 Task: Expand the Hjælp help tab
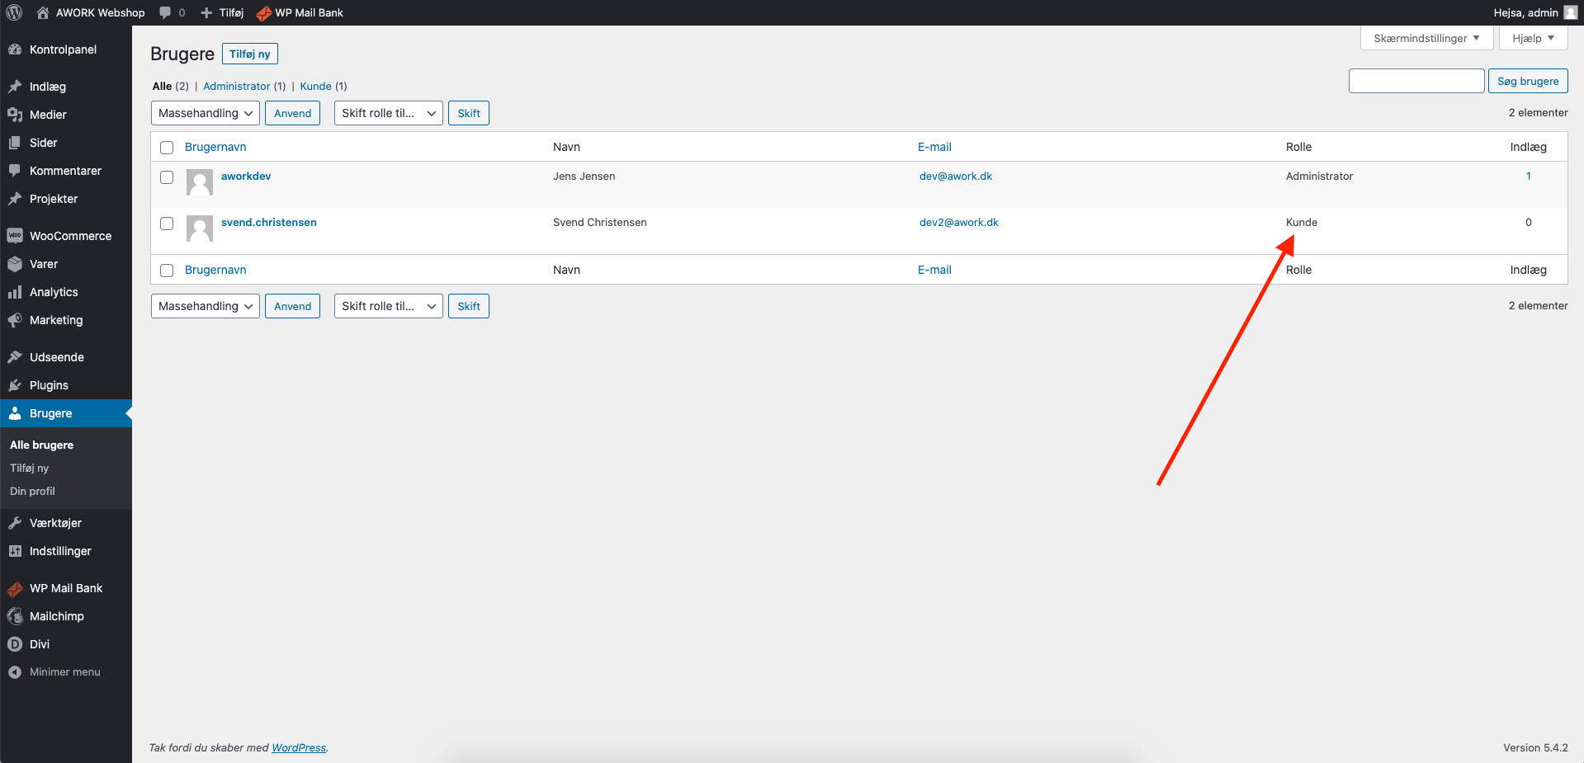(1533, 38)
